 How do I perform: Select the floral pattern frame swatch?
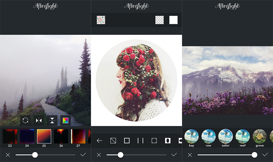tap(101, 20)
